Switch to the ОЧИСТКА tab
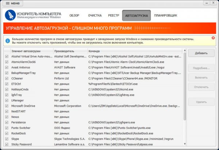219x150 pixels. pyautogui.click(x=95, y=15)
